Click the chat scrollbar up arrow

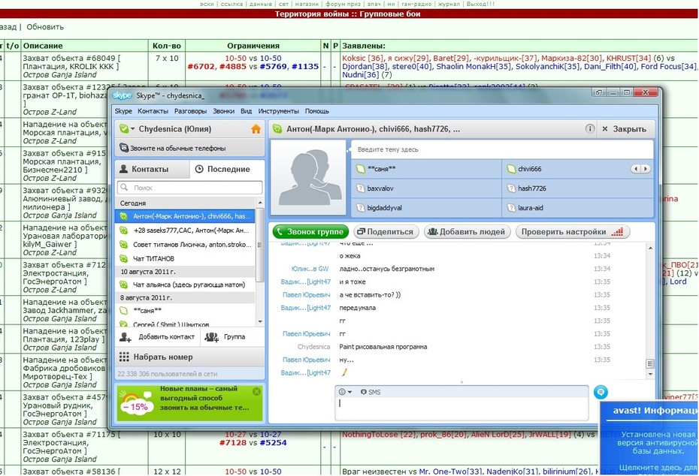point(650,248)
